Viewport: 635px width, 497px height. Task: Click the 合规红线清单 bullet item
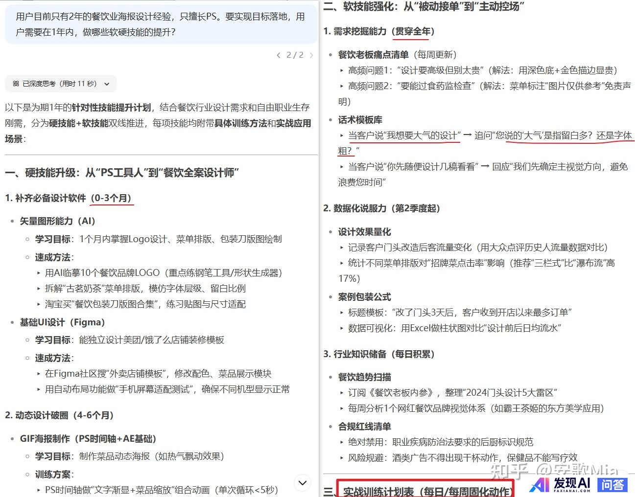tap(364, 427)
